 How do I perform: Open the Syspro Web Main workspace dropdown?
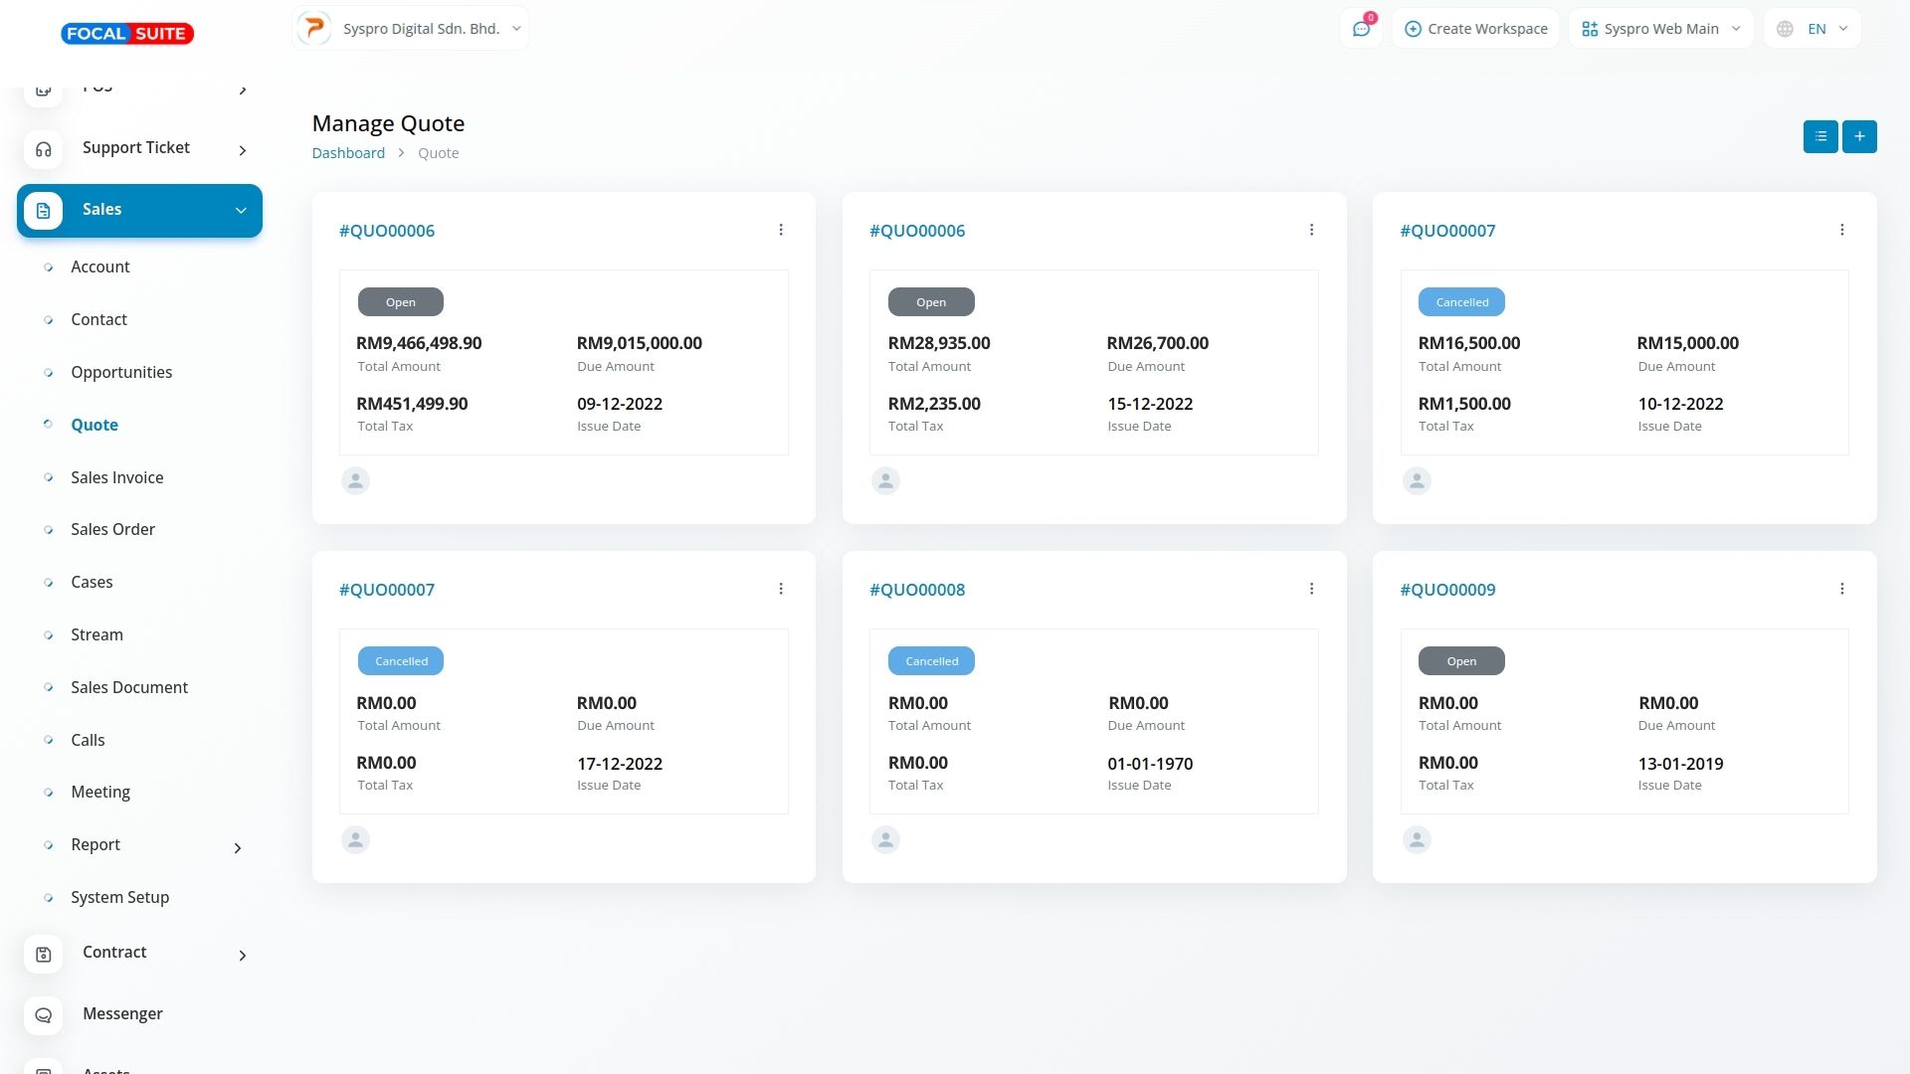1660,29
